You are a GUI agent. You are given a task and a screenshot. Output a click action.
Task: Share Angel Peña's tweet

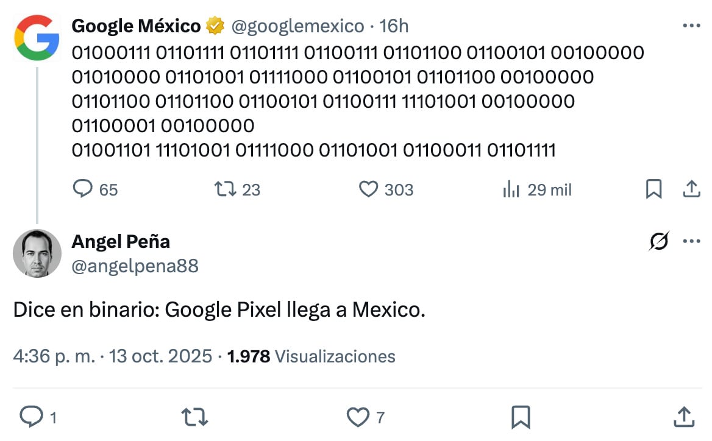pos(685,417)
